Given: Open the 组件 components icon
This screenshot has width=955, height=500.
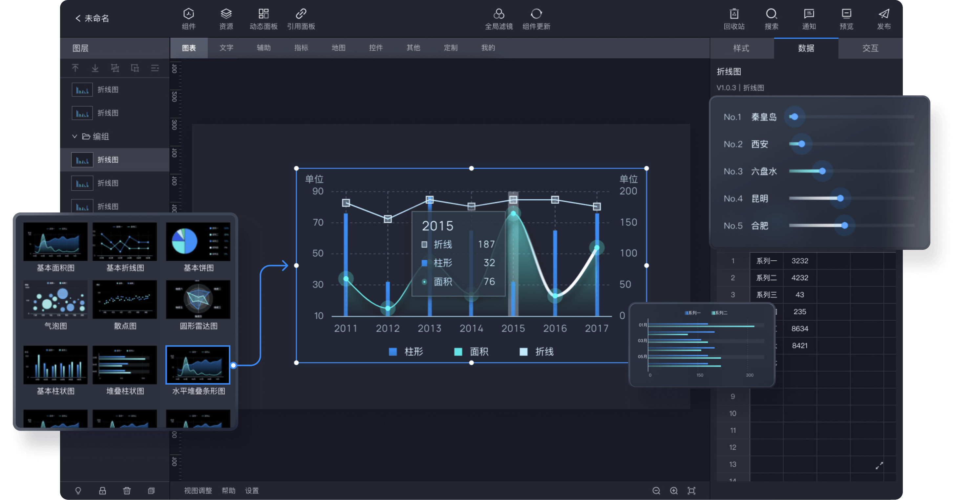Looking at the screenshot, I should point(188,14).
